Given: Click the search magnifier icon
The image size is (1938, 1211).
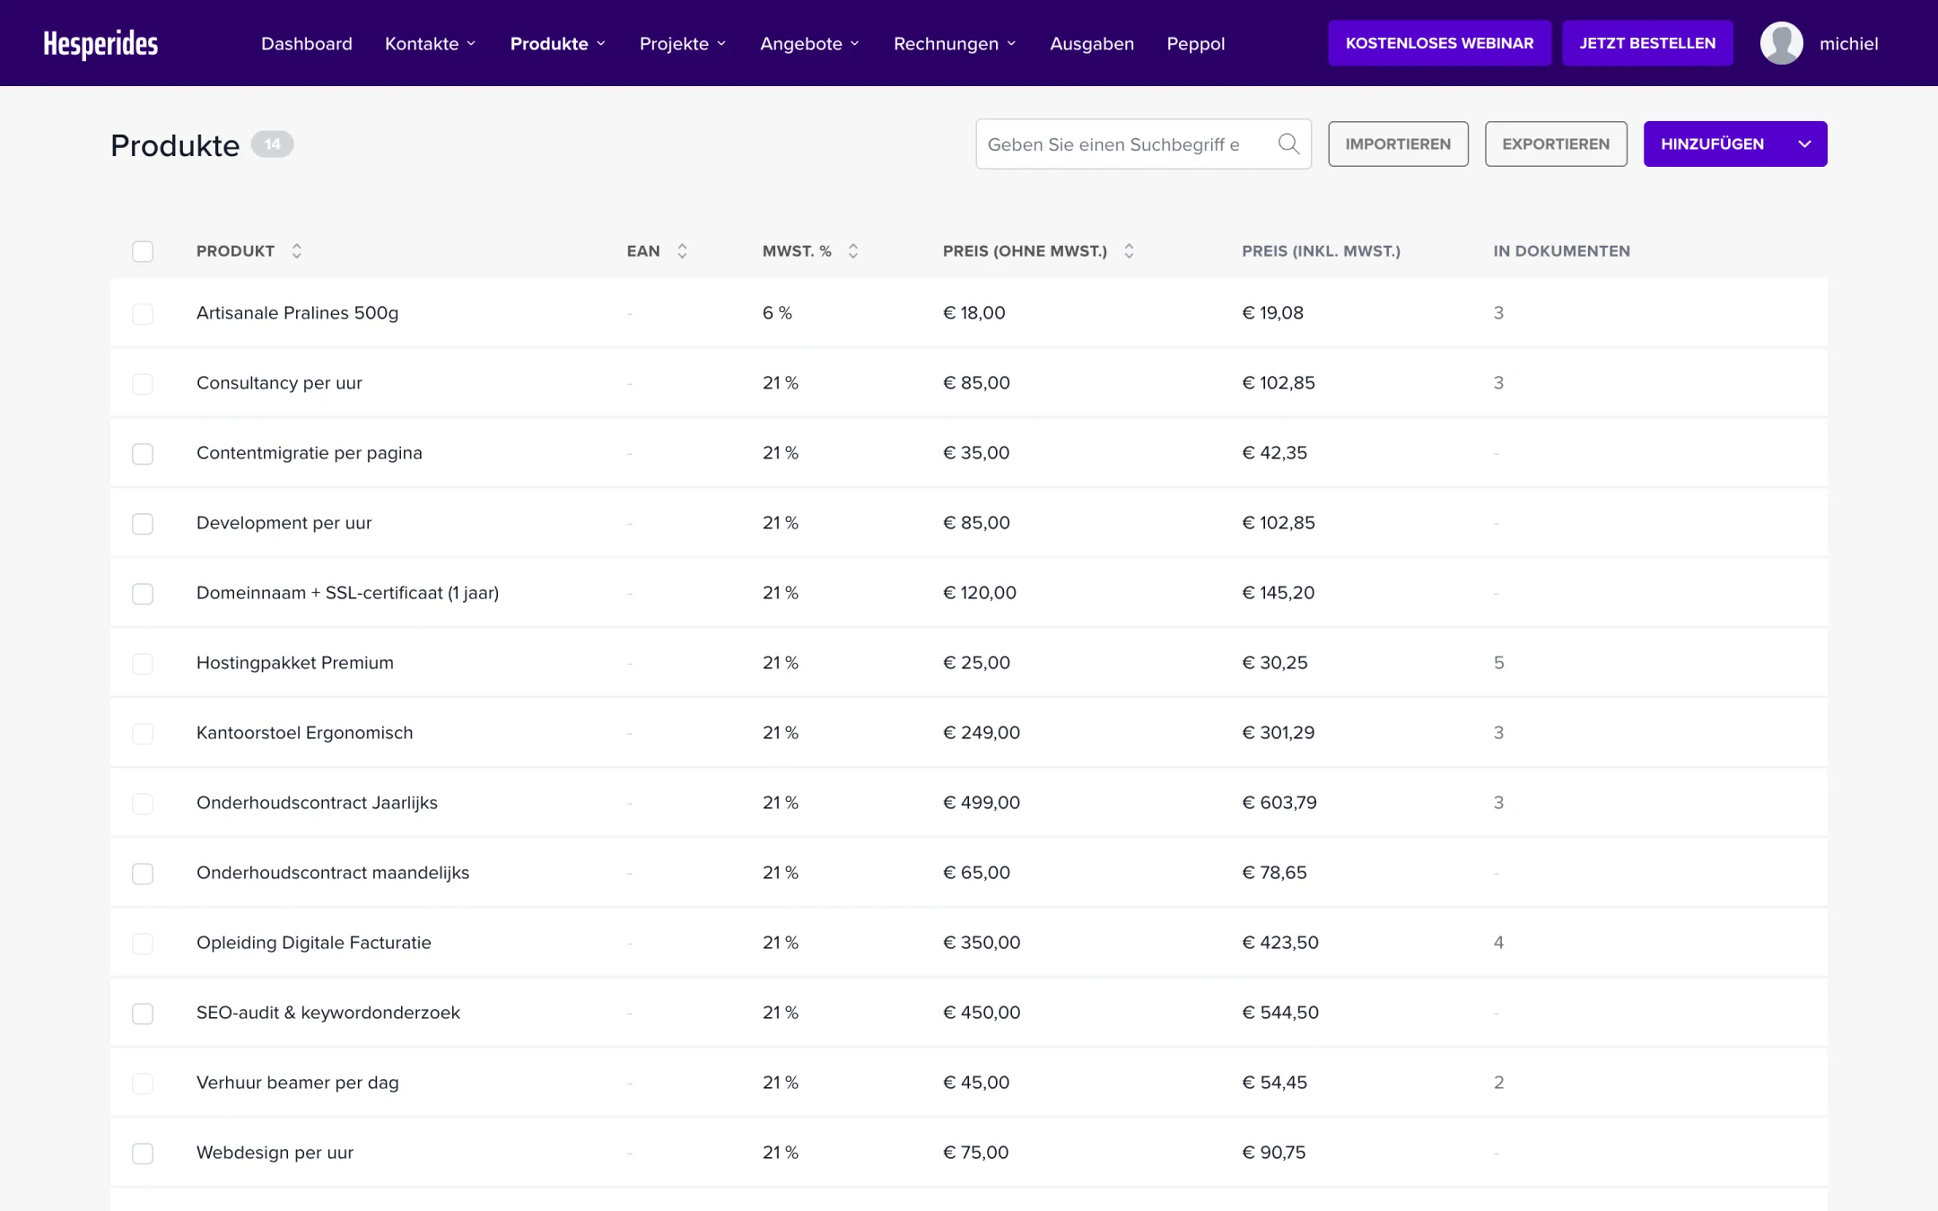Looking at the screenshot, I should 1288,144.
